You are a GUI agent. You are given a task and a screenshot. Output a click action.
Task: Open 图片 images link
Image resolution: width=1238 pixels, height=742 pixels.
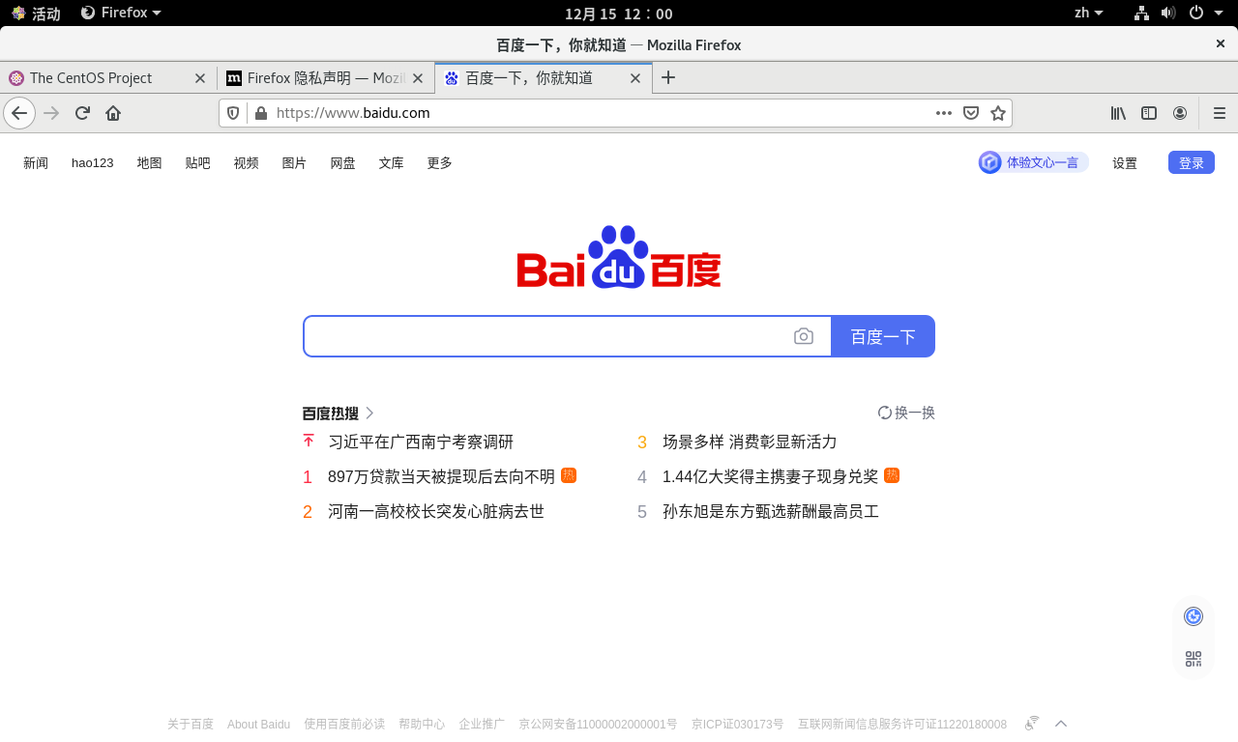click(x=295, y=163)
